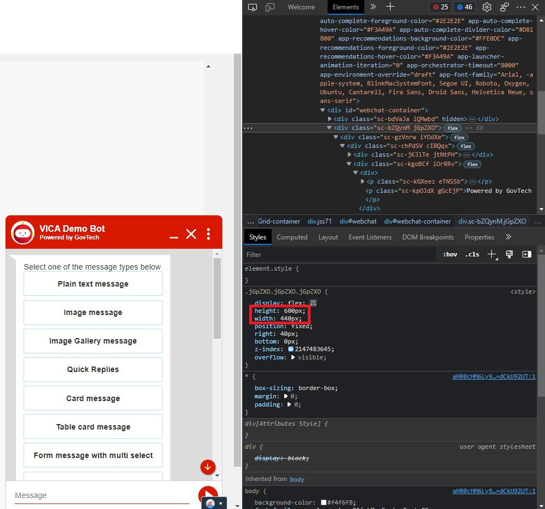Switch to the Welcome tab
Viewport: 545px width, 509px height.
coord(301,7)
